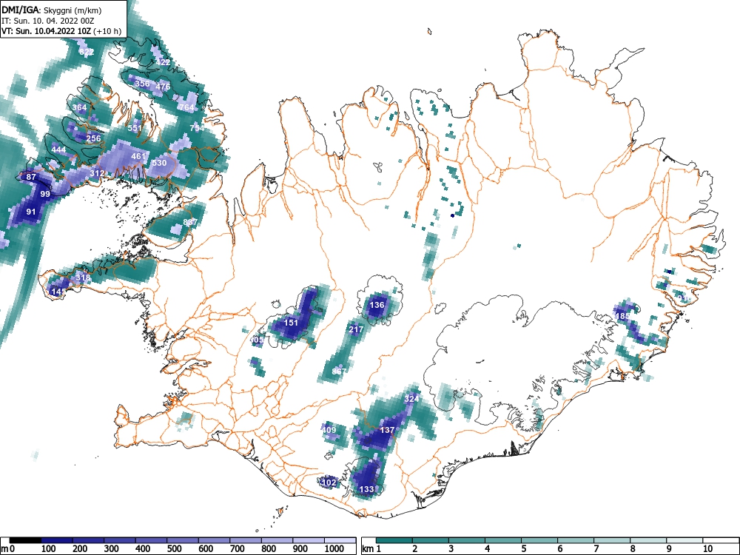Click the visibility value 364
Screen dimensions: 740x555
coord(79,107)
